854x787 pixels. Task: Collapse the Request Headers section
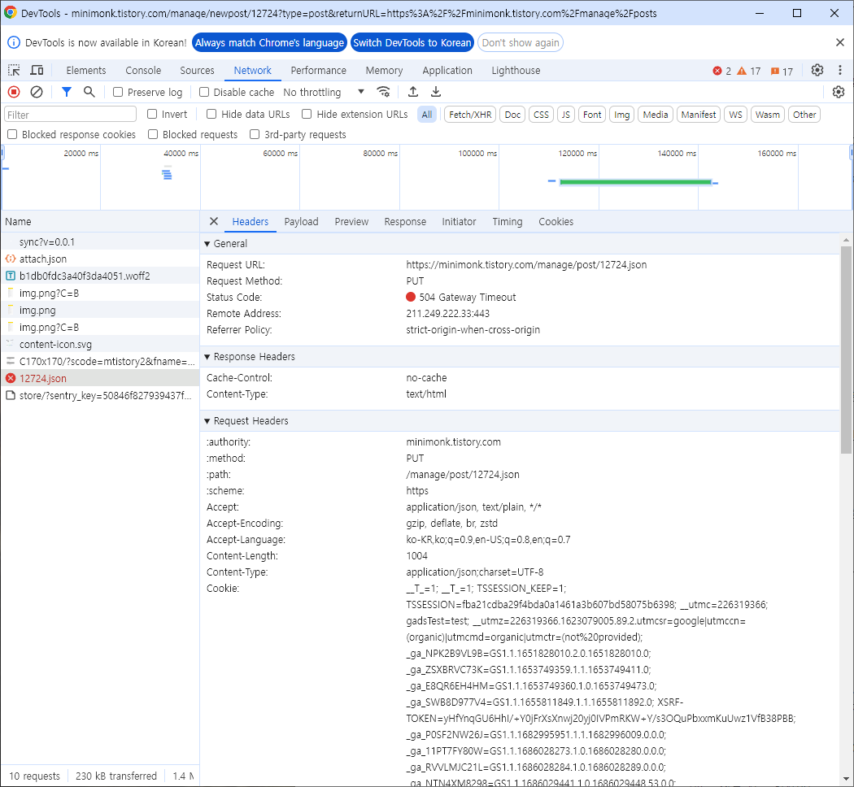click(x=207, y=421)
